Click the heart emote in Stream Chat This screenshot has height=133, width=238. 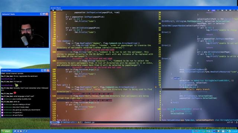[x=15, y=93]
